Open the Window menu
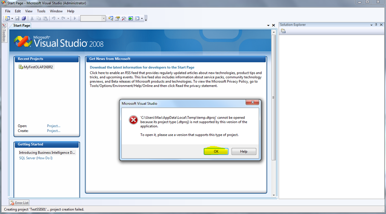The height and width of the screenshot is (214, 386). [x=56, y=11]
